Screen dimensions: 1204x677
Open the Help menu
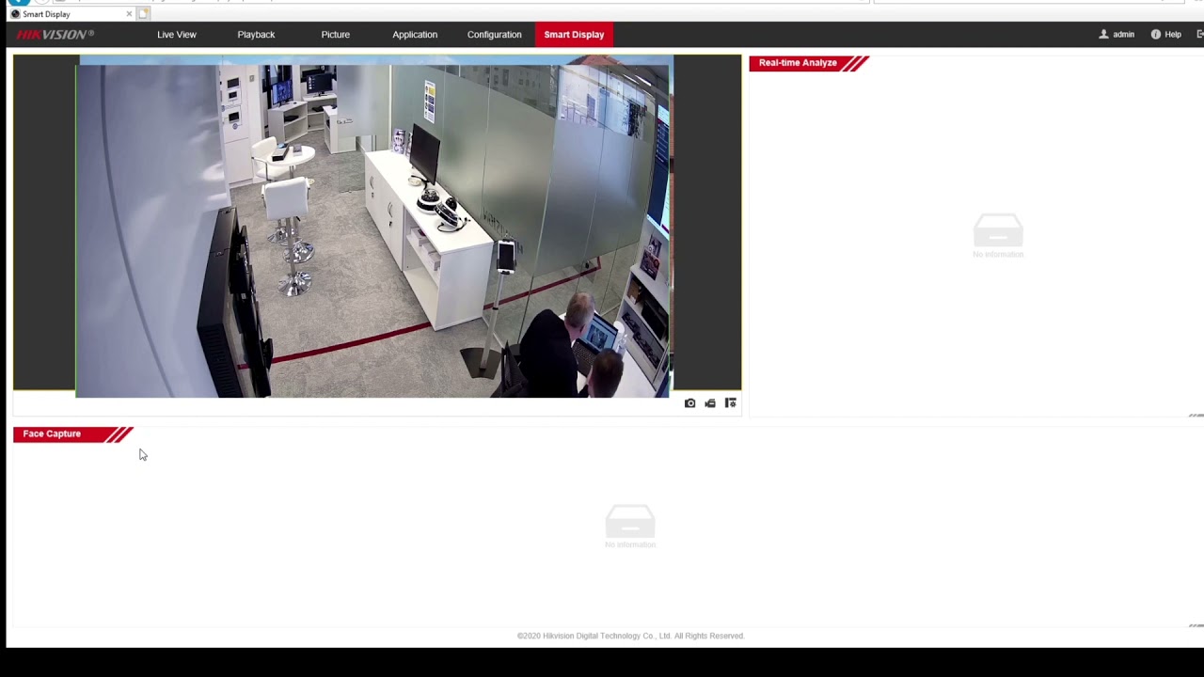point(1165,35)
